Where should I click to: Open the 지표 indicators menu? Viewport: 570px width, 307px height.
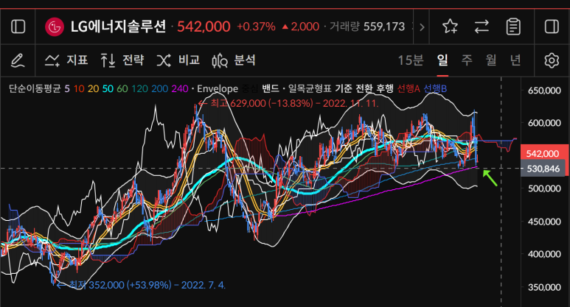[x=66, y=60]
